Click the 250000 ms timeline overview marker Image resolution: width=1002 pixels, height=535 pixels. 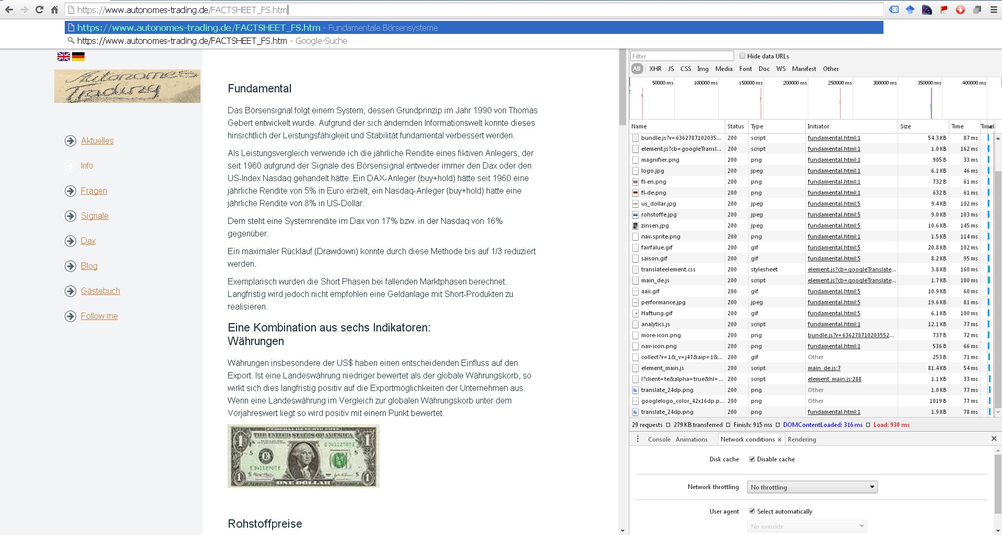[840, 83]
